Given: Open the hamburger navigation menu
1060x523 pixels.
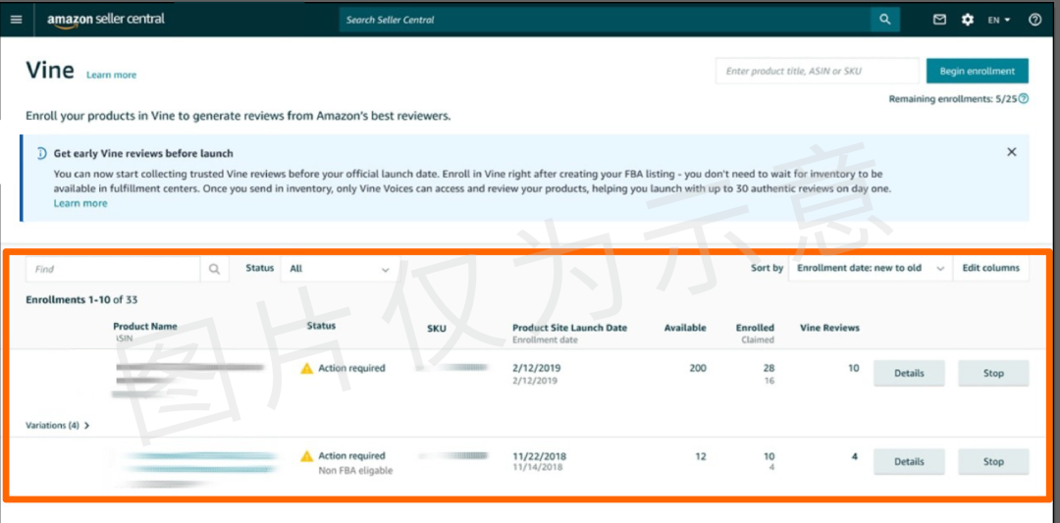Looking at the screenshot, I should pos(16,20).
